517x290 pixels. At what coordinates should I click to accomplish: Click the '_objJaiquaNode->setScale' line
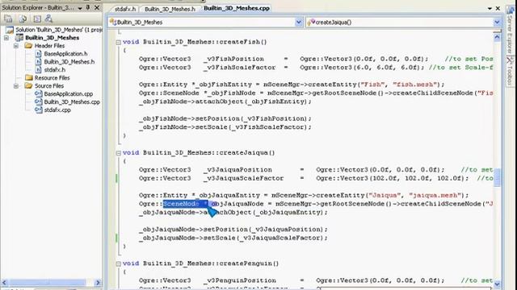(x=233, y=238)
